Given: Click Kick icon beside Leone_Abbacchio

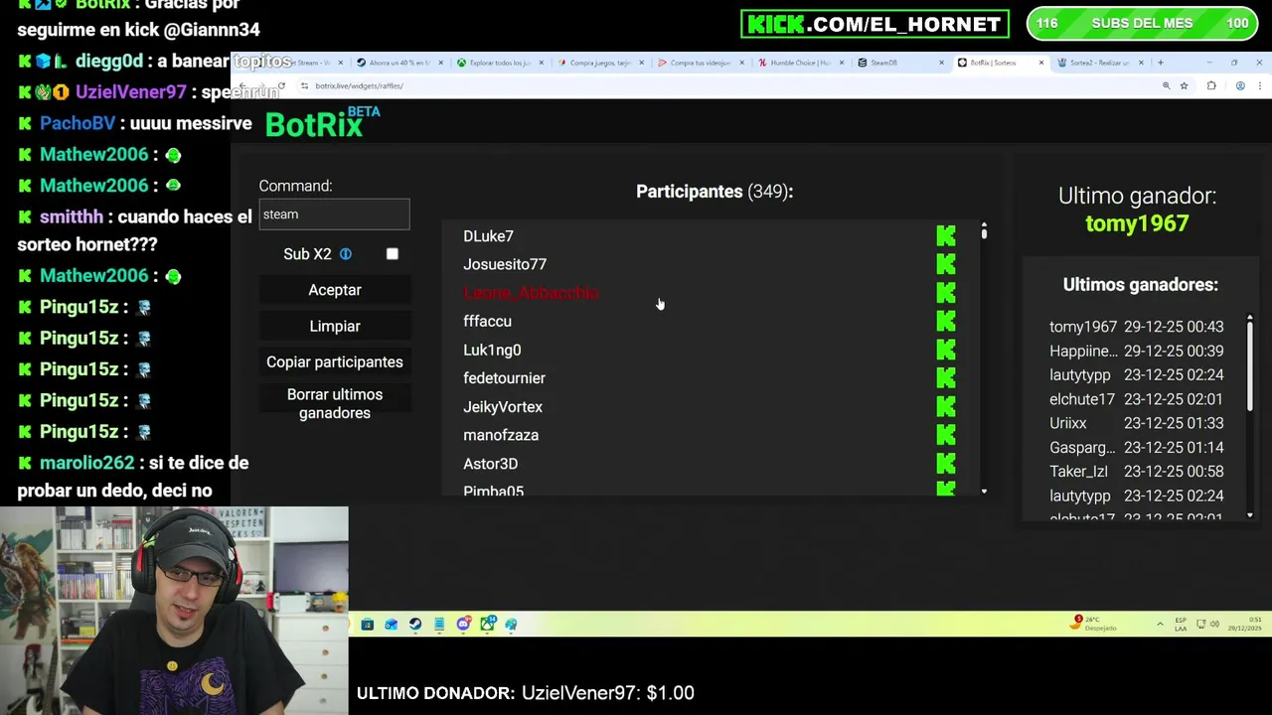Looking at the screenshot, I should 946,293.
